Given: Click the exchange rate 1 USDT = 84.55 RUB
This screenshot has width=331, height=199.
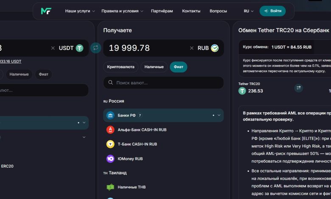Looking at the screenshot, I should tap(291, 47).
